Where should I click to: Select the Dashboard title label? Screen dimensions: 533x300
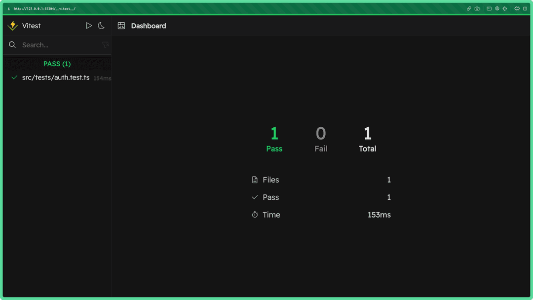click(x=149, y=26)
